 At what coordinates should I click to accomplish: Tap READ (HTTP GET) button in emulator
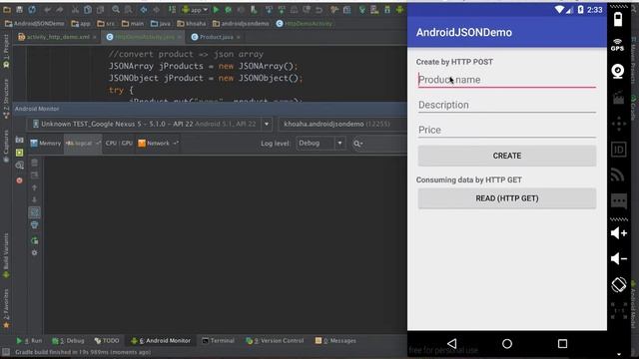tap(507, 198)
